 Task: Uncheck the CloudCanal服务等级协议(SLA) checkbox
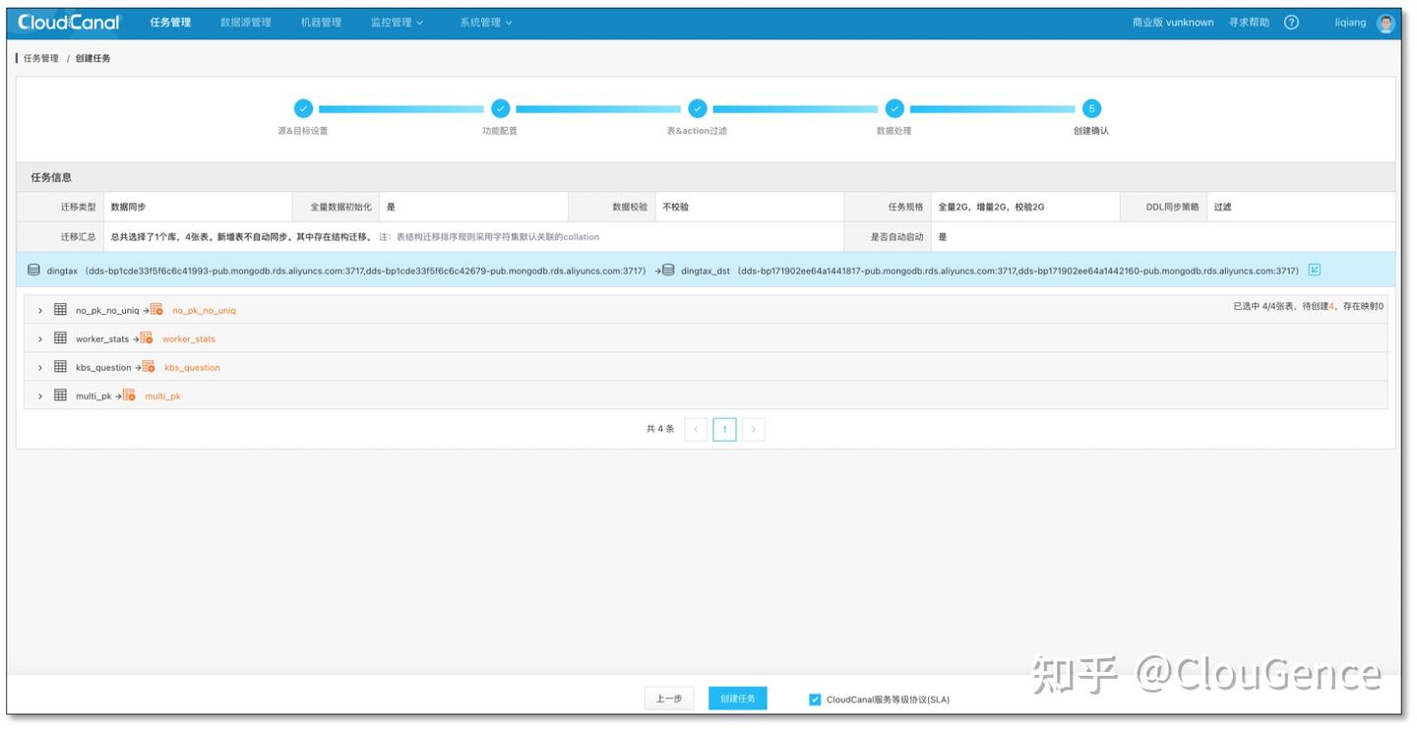click(814, 699)
